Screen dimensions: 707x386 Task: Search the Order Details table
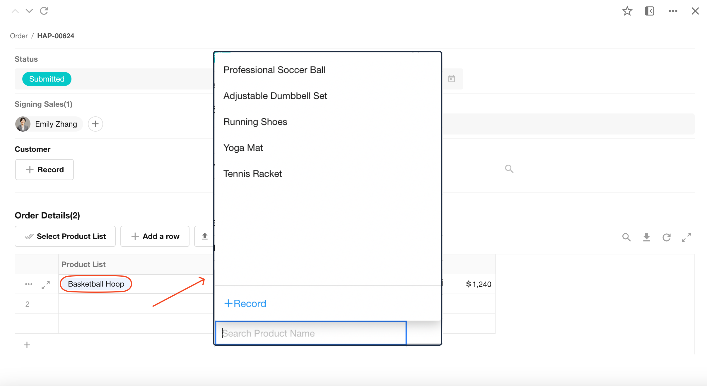pyautogui.click(x=626, y=237)
